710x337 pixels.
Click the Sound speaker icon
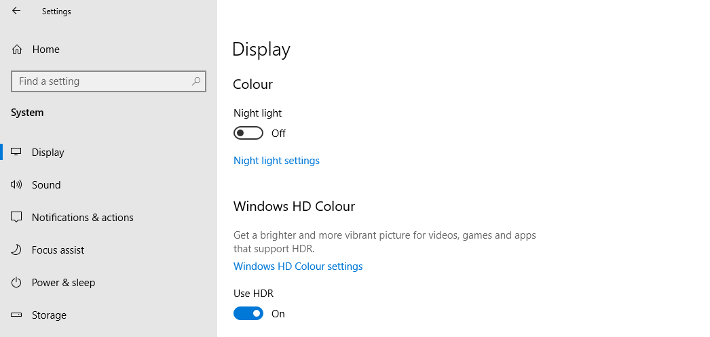pos(17,185)
